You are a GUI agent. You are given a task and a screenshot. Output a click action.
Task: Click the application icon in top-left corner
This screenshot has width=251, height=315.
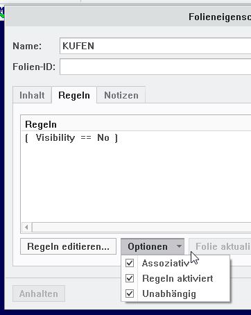click(x=2, y=12)
